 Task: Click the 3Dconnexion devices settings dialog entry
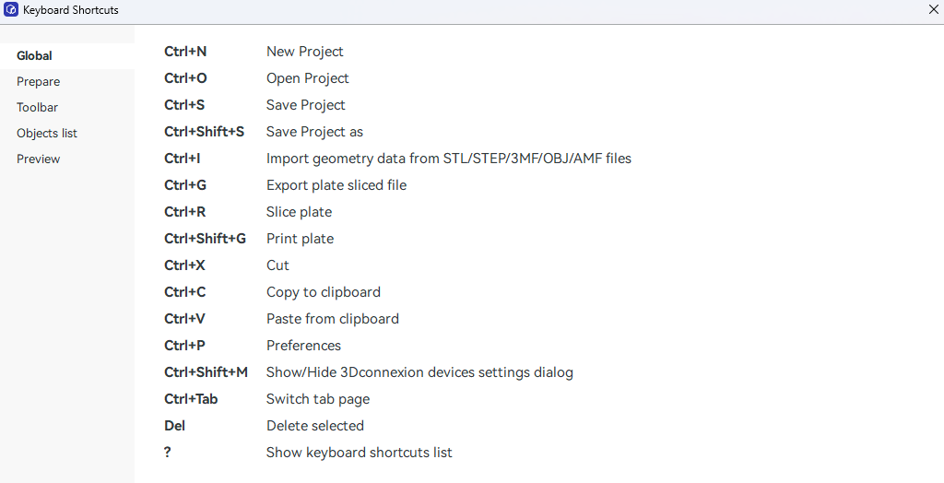(419, 372)
